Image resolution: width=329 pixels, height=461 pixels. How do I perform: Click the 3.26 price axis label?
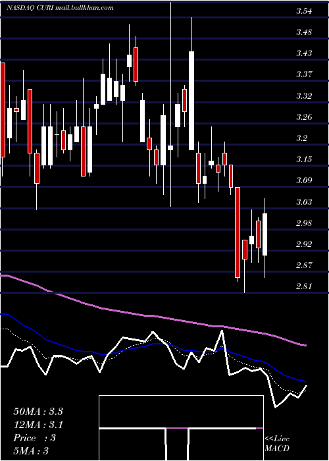[x=304, y=117]
